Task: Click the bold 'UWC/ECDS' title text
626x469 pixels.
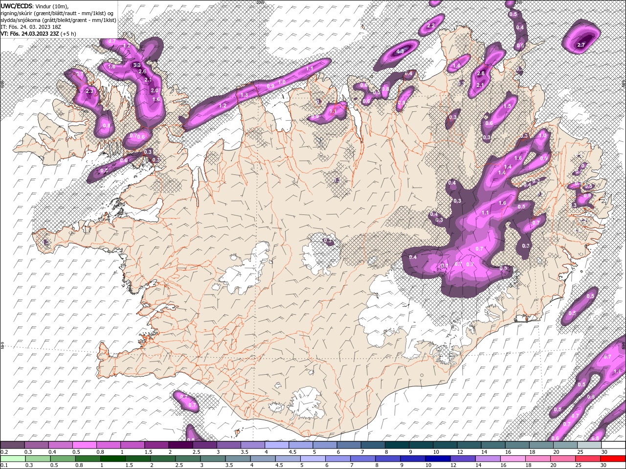Action: [x=16, y=5]
